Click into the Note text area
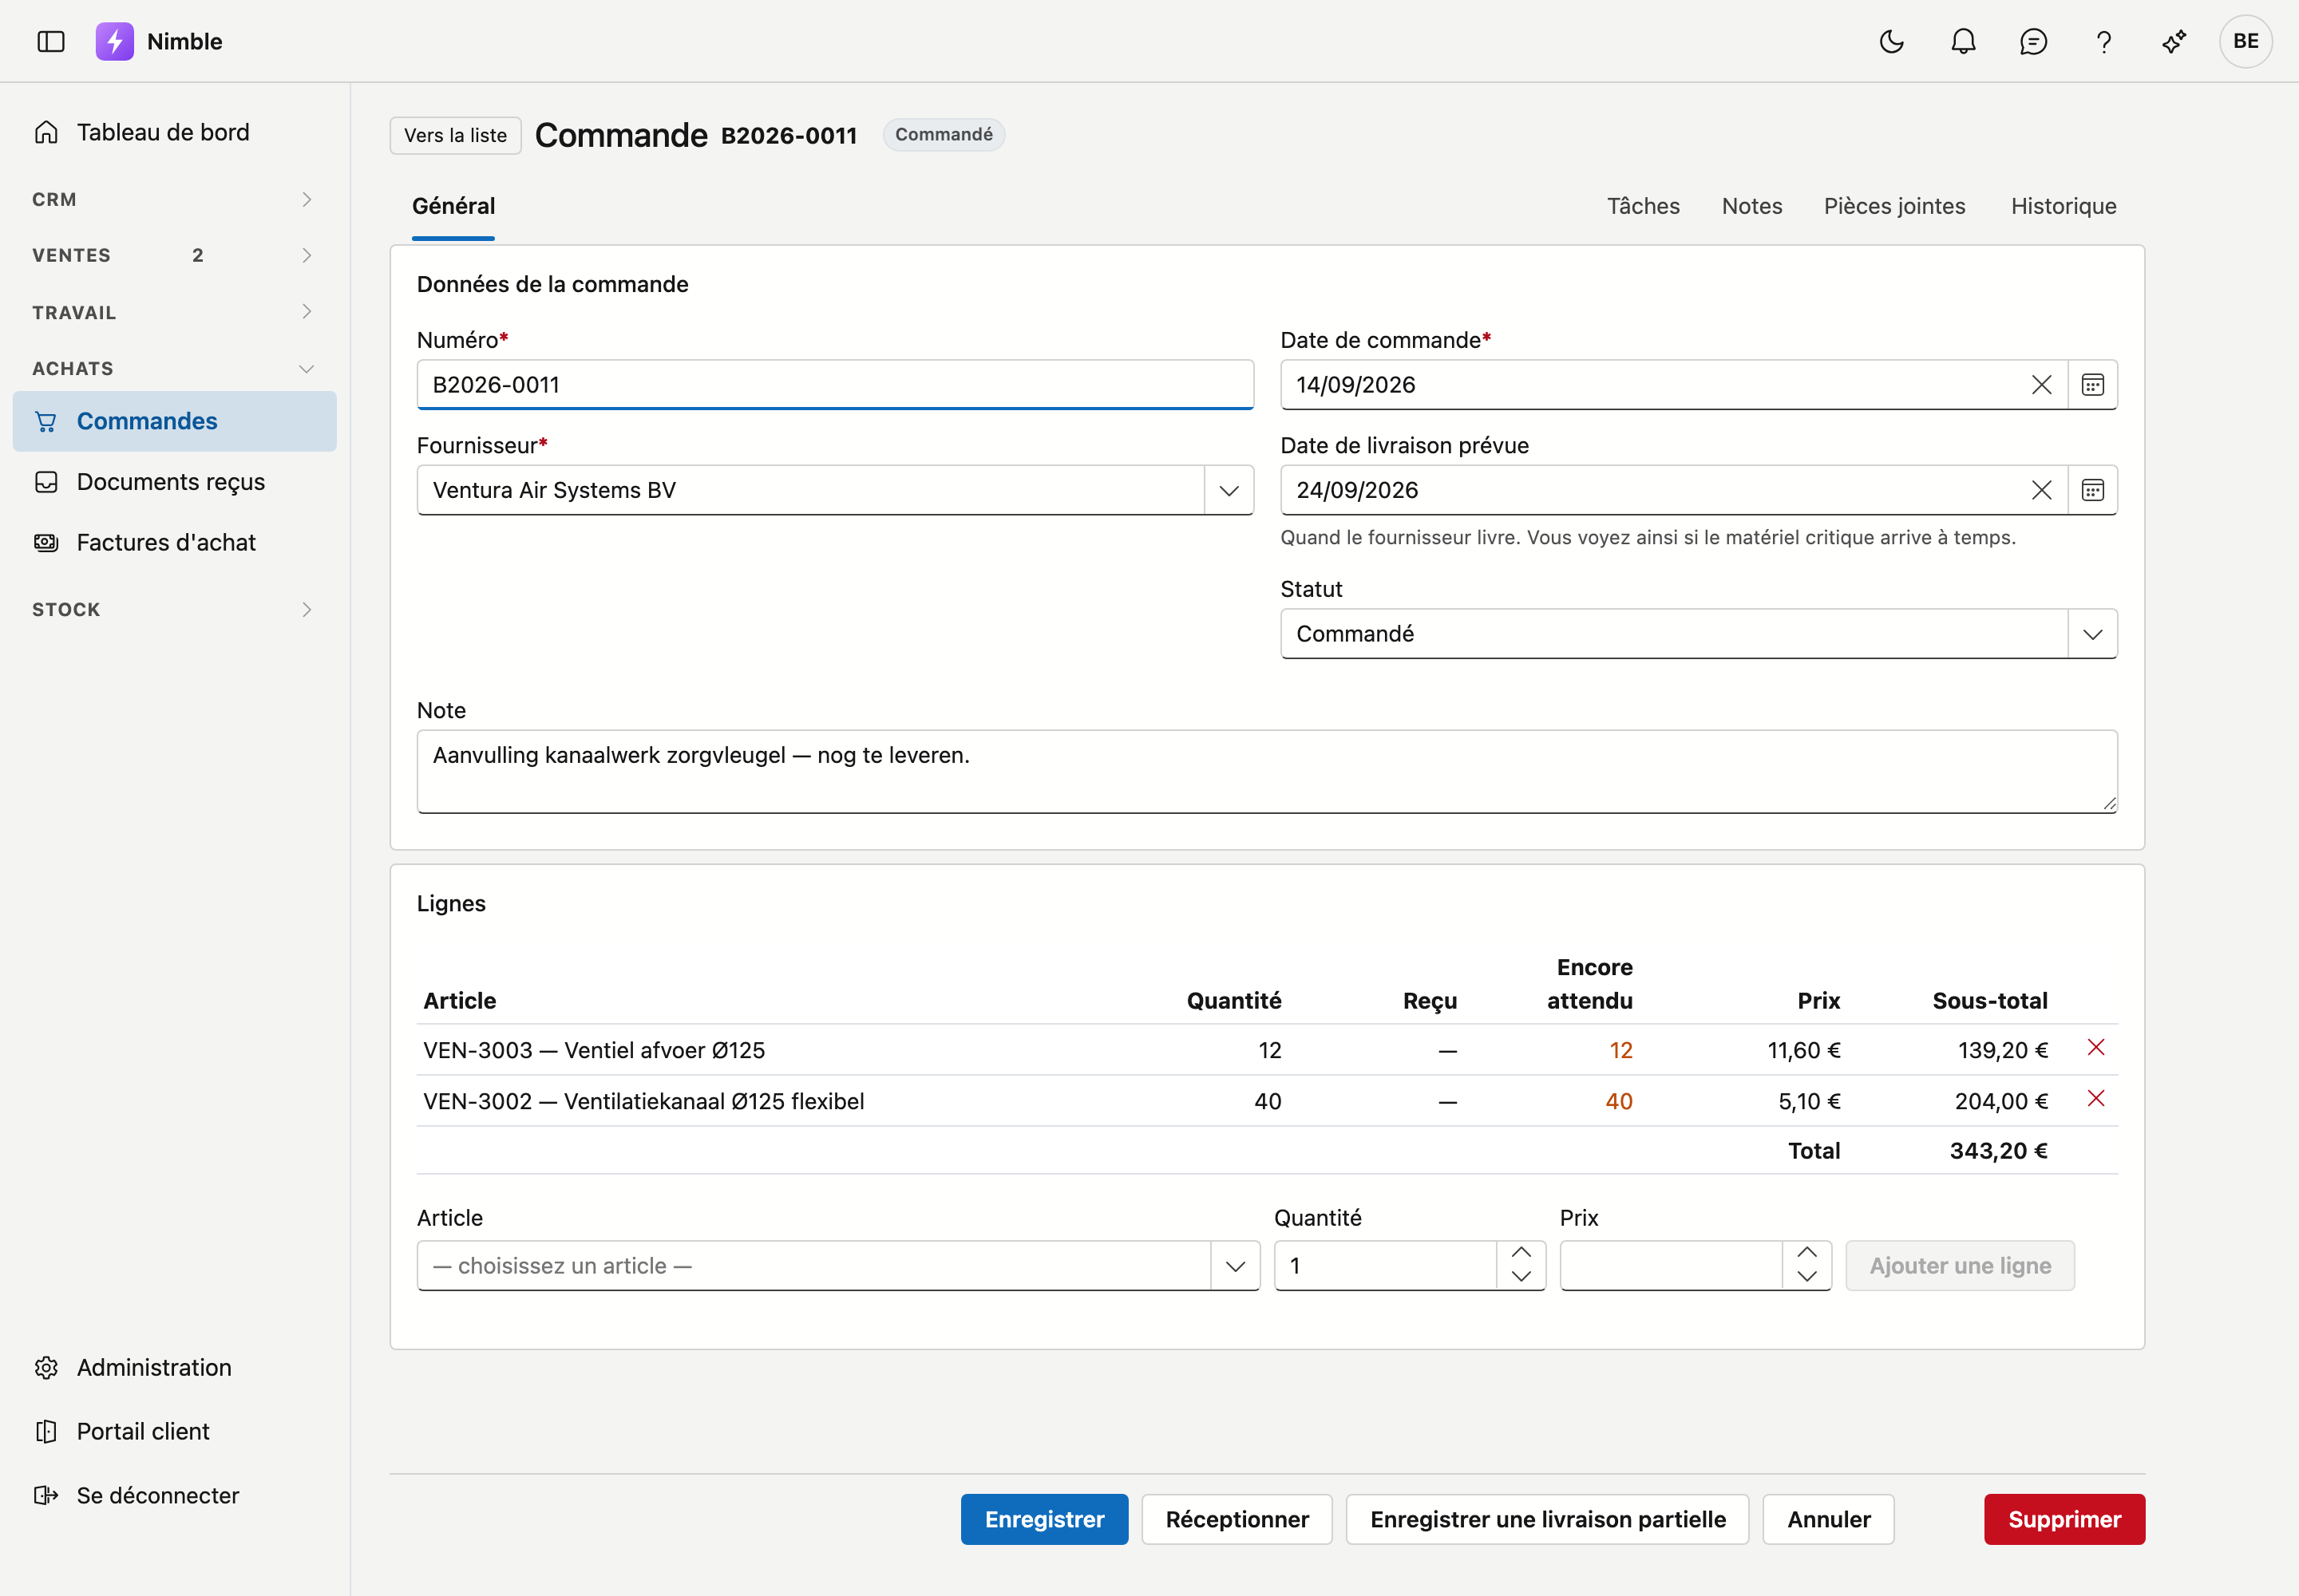The image size is (2299, 1596). (1267, 771)
